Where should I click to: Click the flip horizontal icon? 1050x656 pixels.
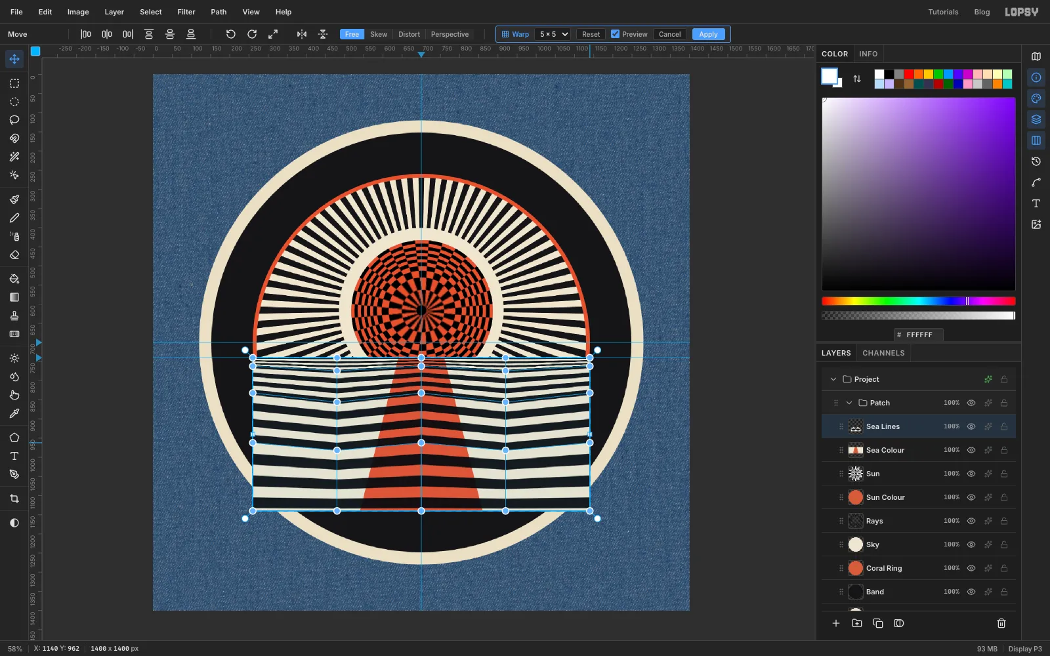pyautogui.click(x=302, y=34)
